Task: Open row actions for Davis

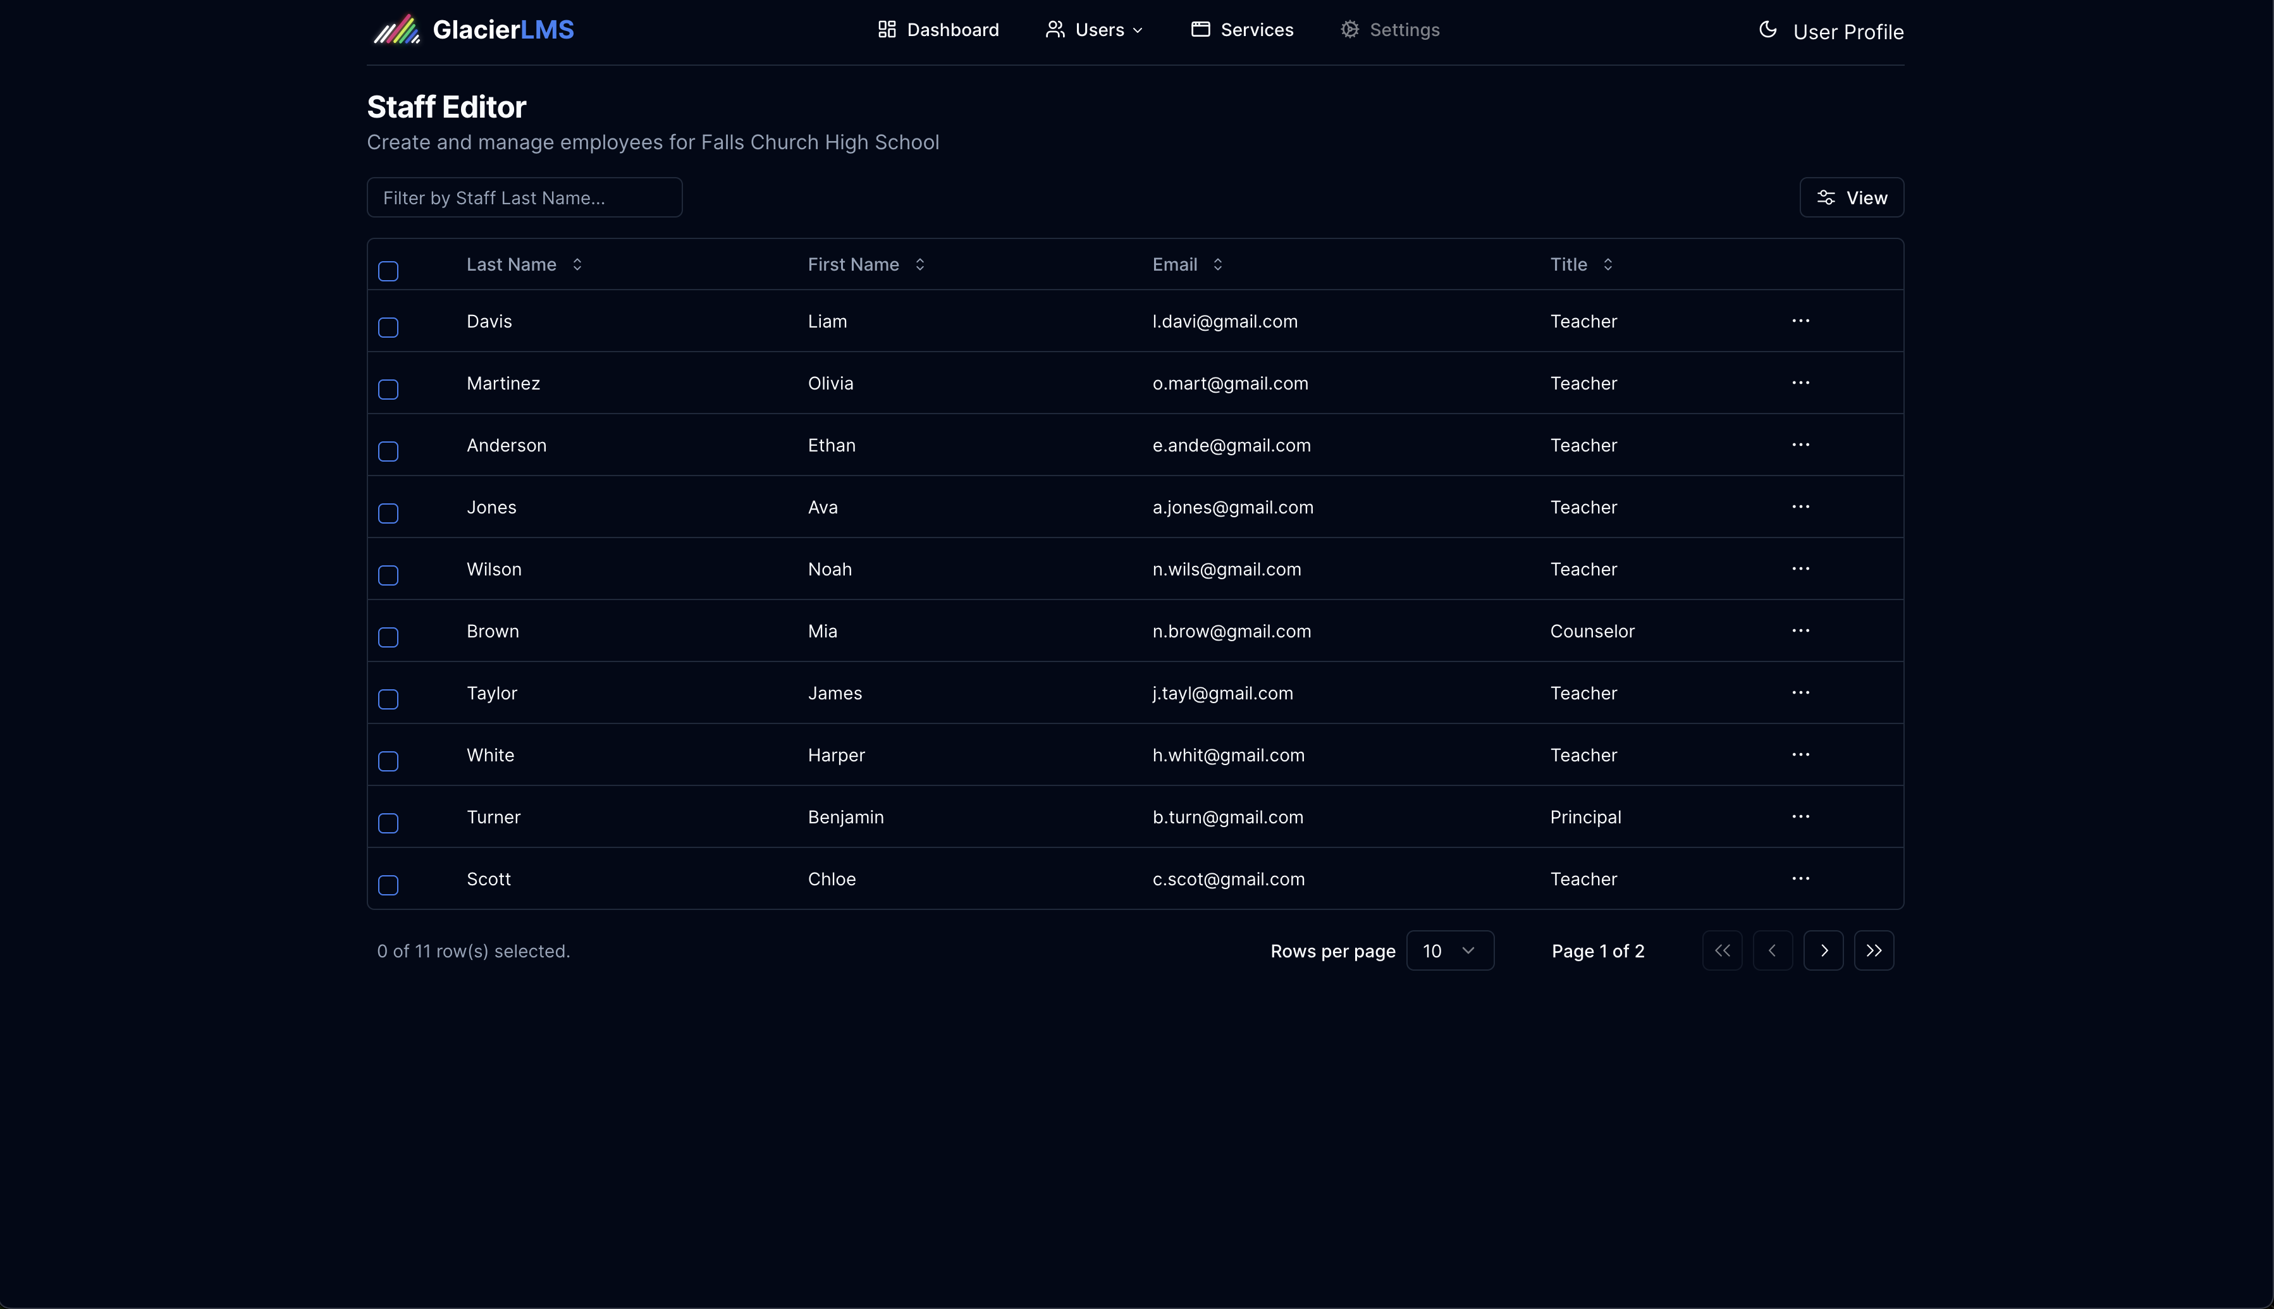Action: point(1800,321)
